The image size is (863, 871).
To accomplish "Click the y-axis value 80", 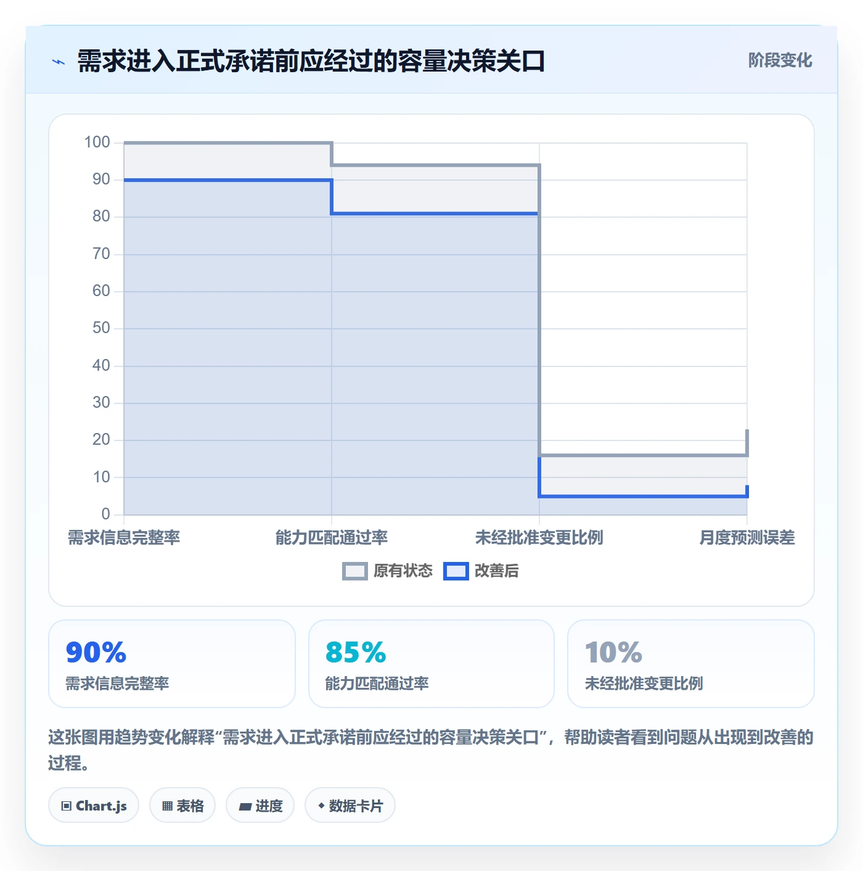I will pos(101,217).
